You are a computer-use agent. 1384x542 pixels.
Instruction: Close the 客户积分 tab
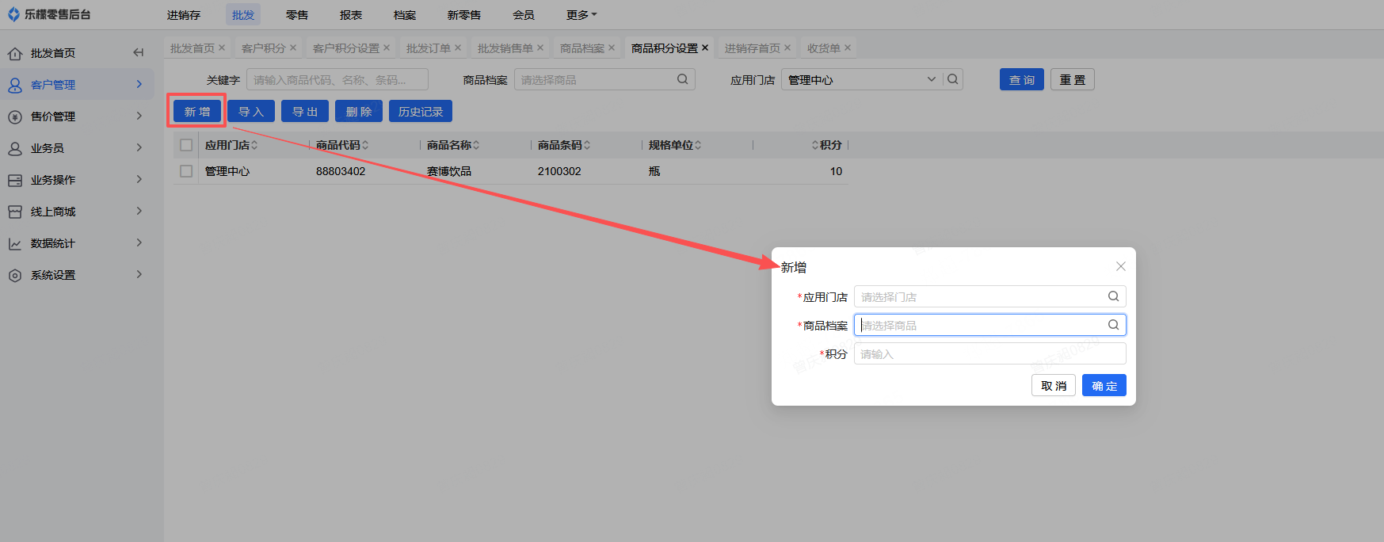[293, 48]
